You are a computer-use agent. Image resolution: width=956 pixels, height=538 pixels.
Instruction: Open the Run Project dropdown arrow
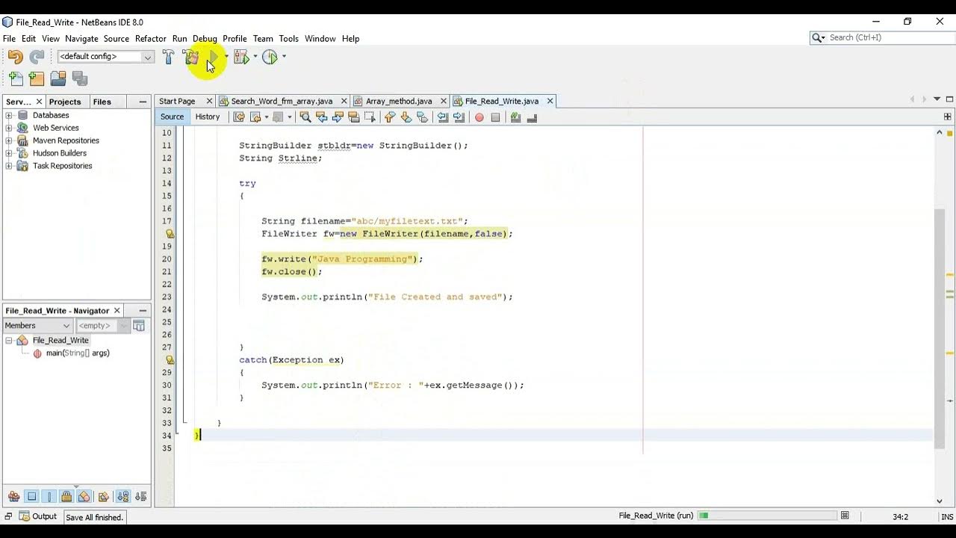point(226,57)
